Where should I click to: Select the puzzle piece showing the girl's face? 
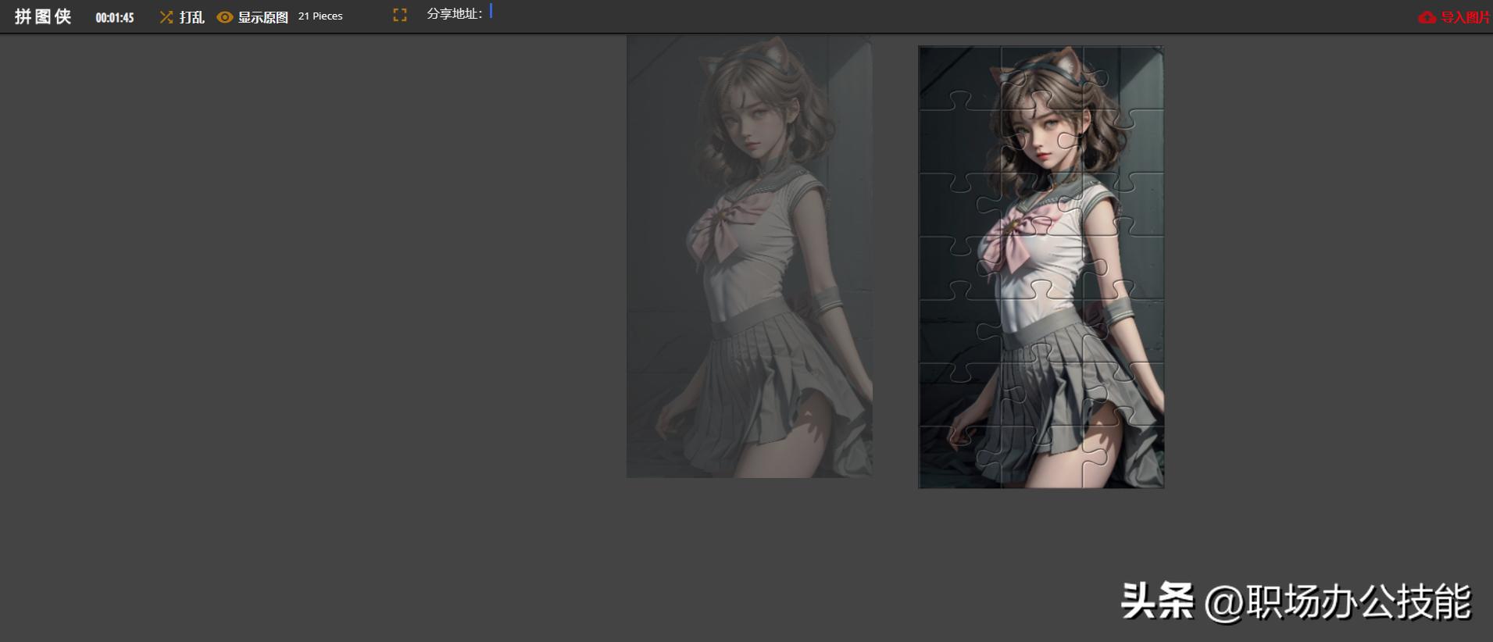tap(1041, 141)
